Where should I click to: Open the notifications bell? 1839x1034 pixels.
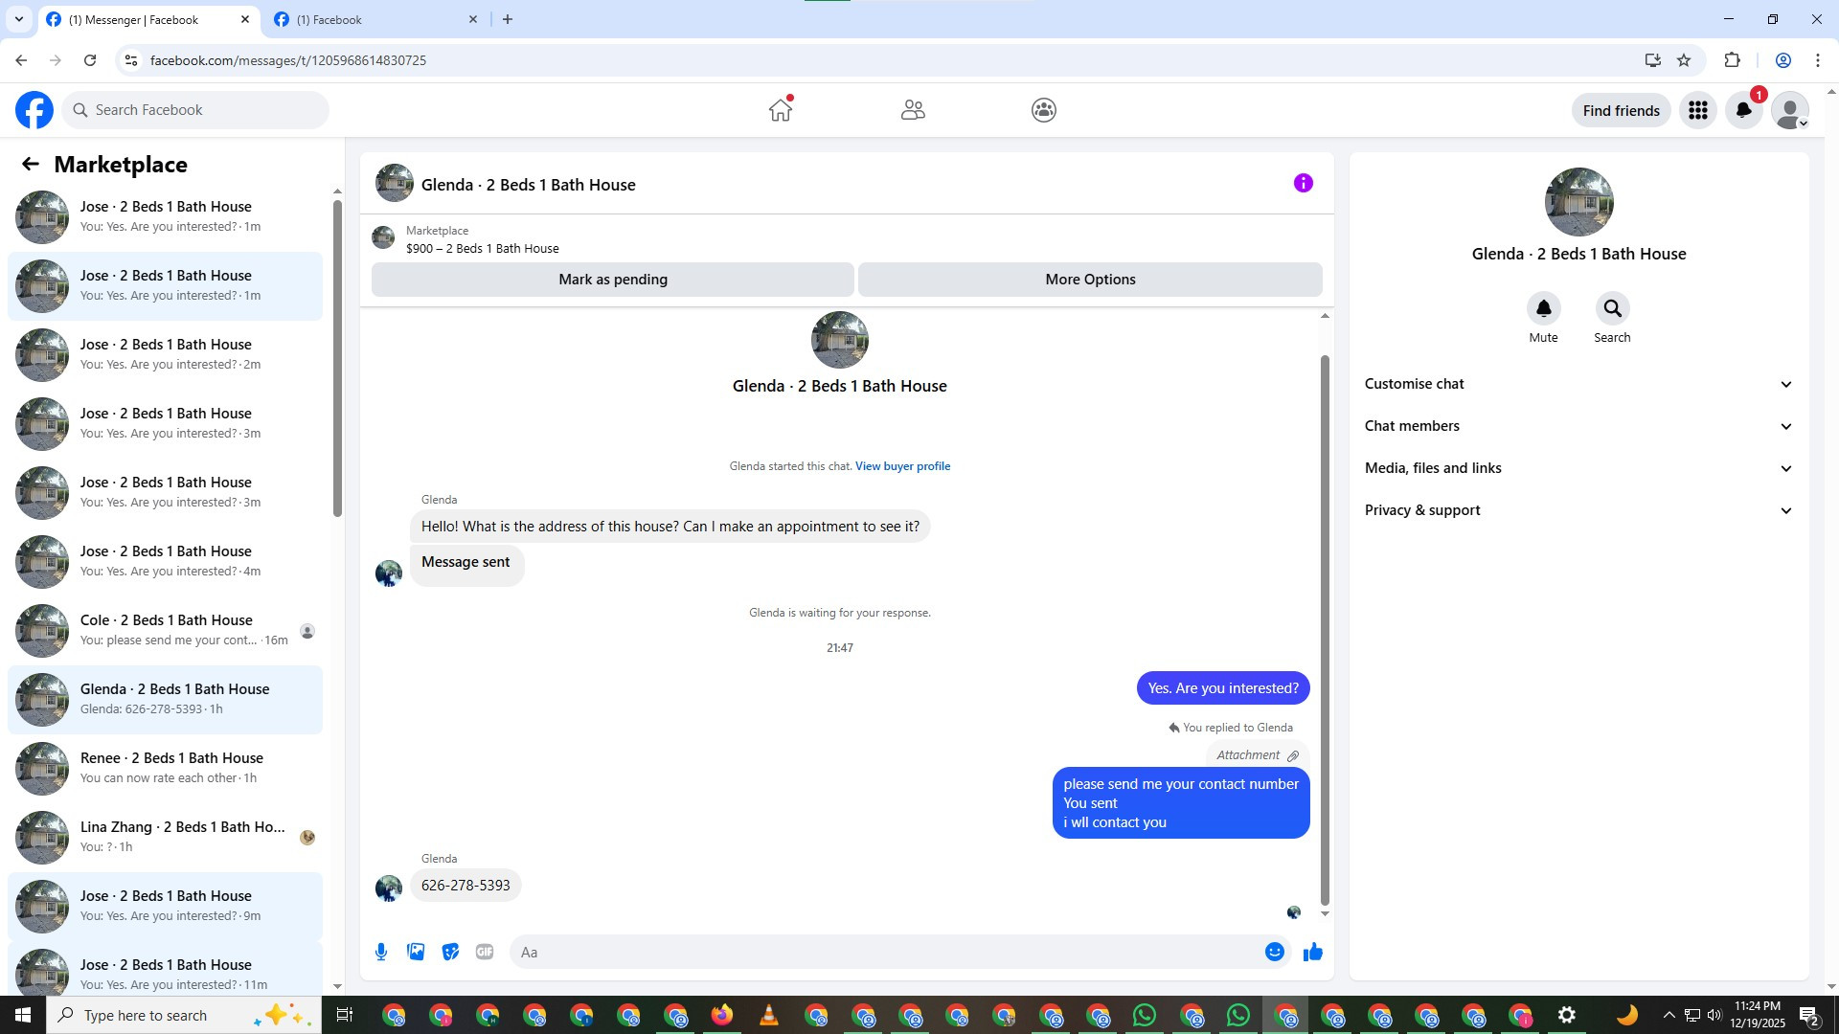pos(1743,110)
